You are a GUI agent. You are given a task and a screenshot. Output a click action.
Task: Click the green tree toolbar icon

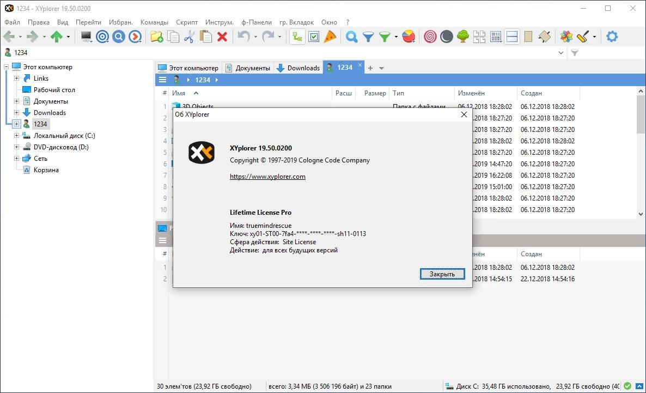pos(462,37)
